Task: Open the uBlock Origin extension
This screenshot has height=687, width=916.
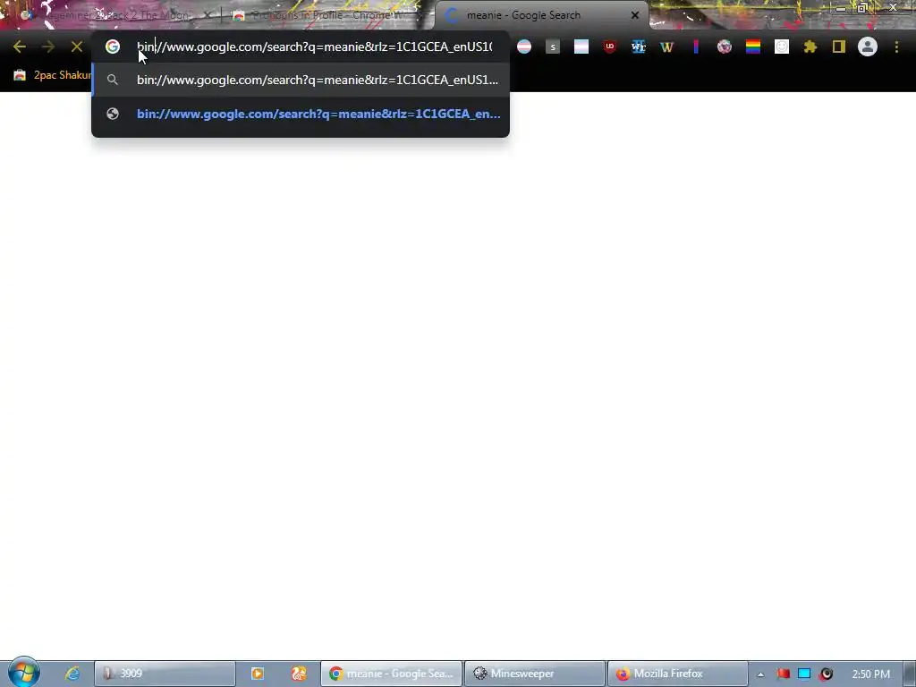Action: (x=609, y=47)
